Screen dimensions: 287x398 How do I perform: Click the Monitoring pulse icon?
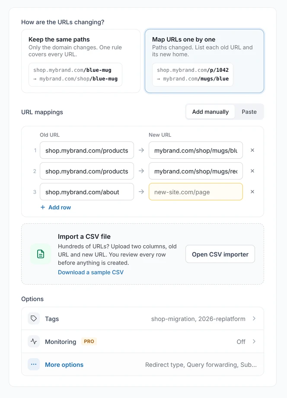(34, 341)
